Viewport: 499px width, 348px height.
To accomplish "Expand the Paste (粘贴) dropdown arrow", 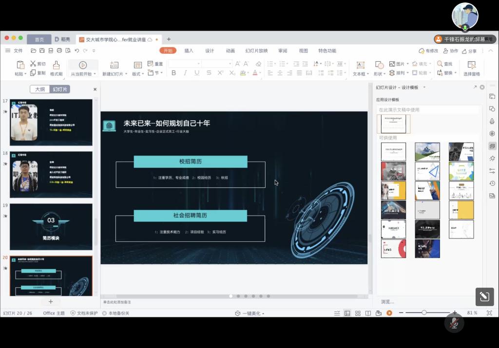I will [x=25, y=74].
